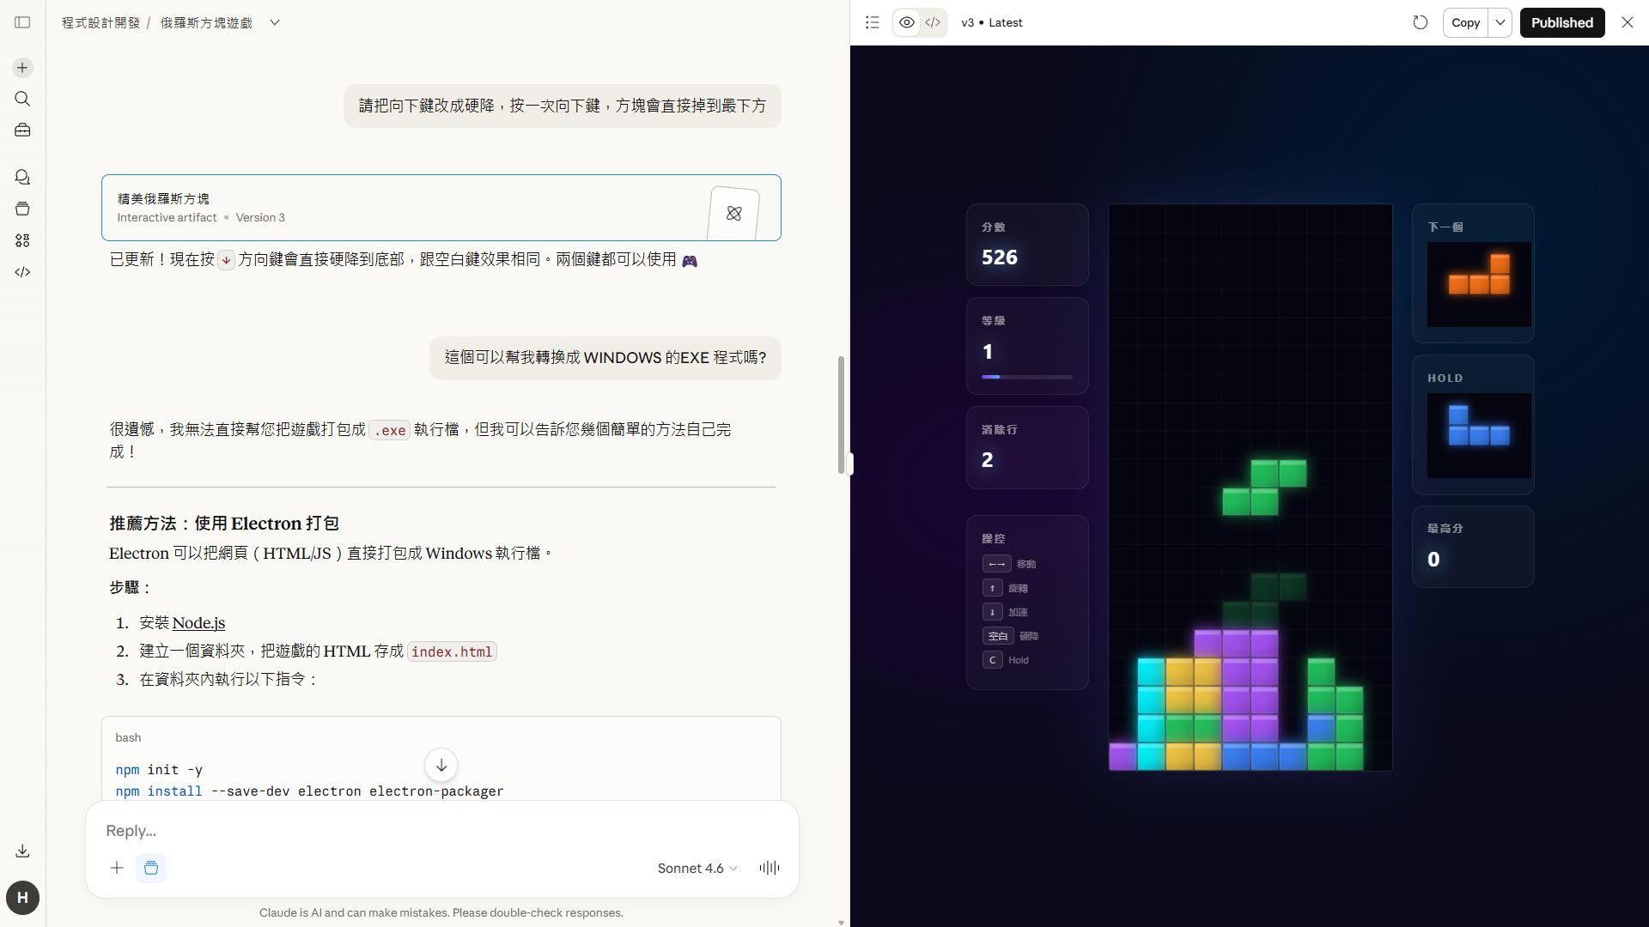The width and height of the screenshot is (1649, 927).
Task: Switch artifact to code view
Action: [x=933, y=22]
